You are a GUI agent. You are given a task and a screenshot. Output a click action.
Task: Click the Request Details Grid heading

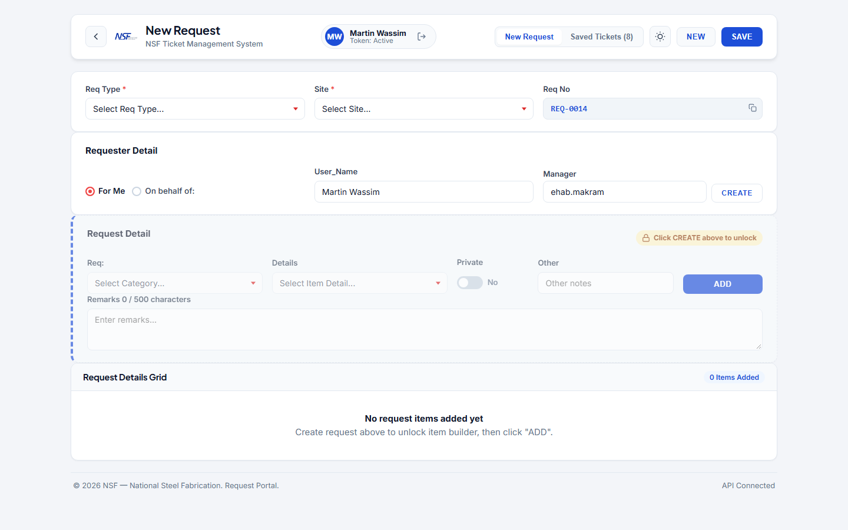[125, 377]
